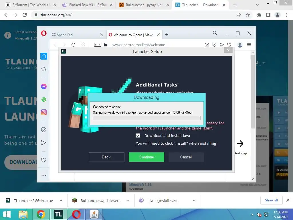Click Cancel in TLauncher Setup
Image resolution: width=293 pixels, height=220 pixels.
186,157
